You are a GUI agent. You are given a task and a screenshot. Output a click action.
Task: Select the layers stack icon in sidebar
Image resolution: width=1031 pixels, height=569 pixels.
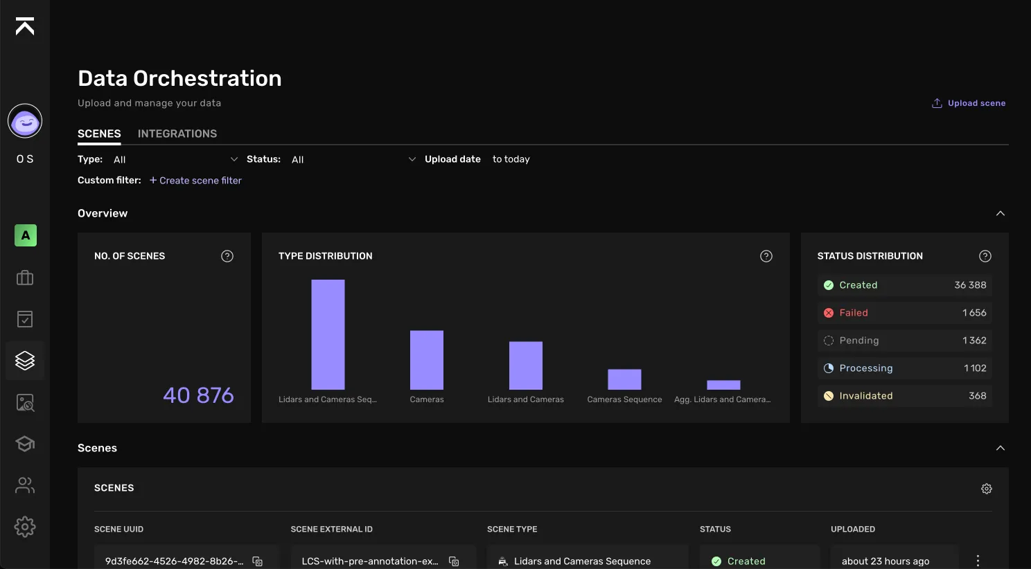pyautogui.click(x=25, y=361)
